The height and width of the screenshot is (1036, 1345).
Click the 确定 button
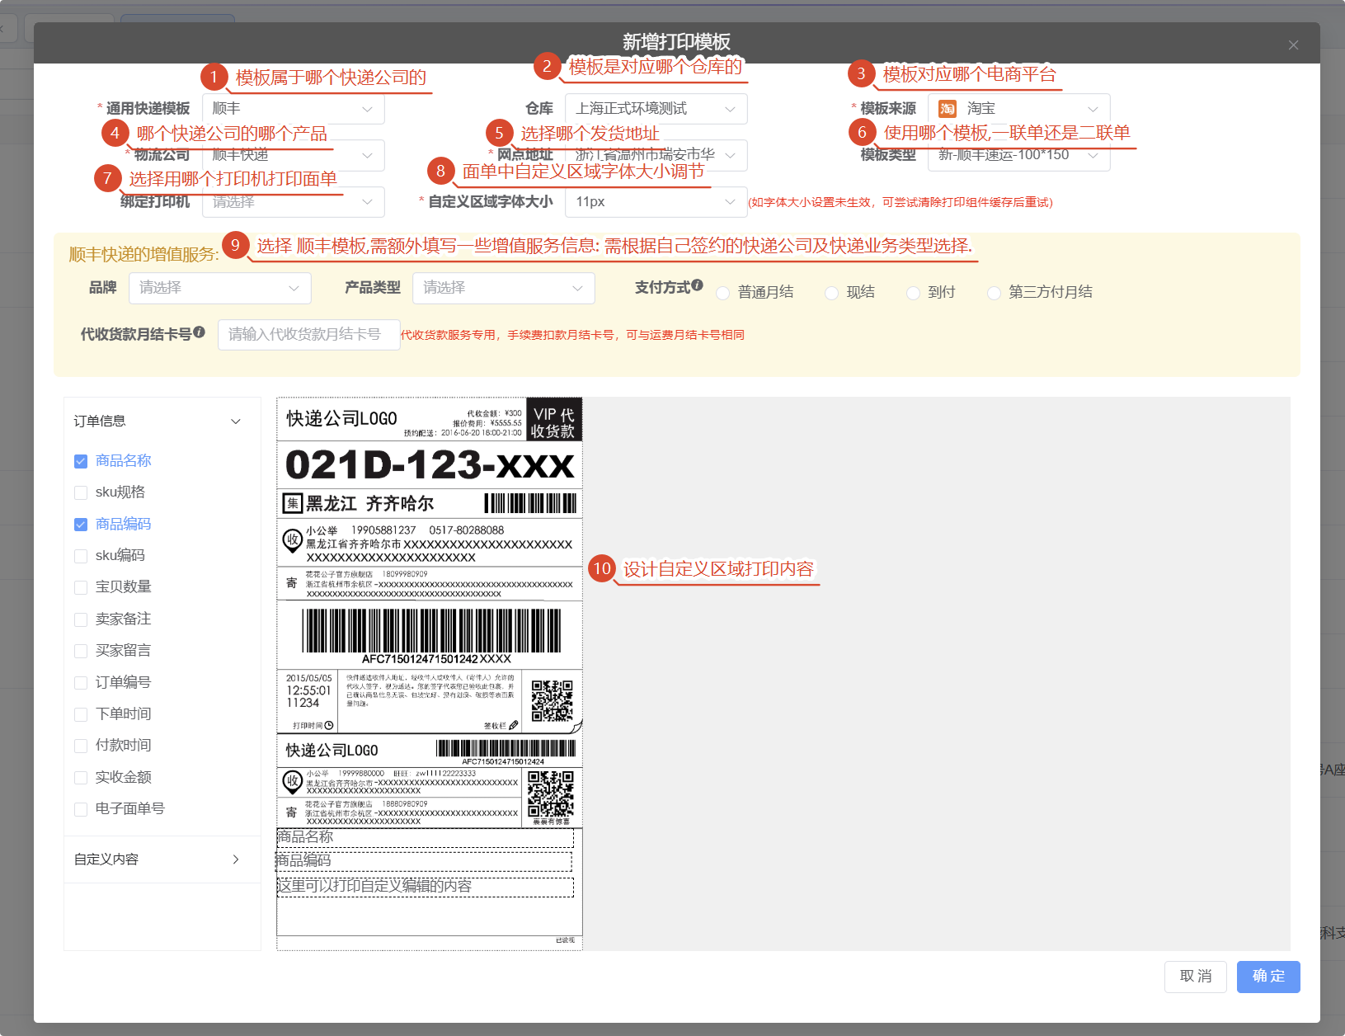[x=1268, y=977]
